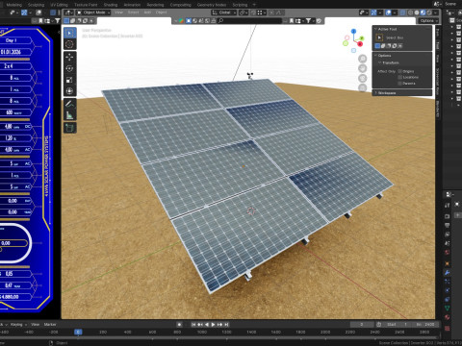The height and width of the screenshot is (346, 462).
Task: Switch to solid viewport shading
Action: point(417,12)
